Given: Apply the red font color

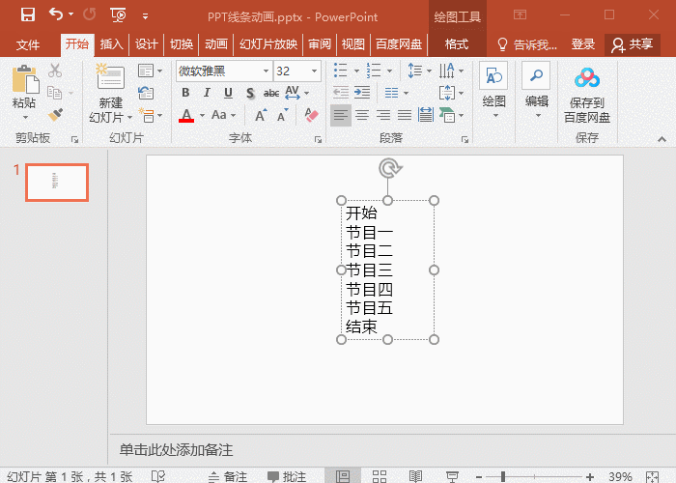Looking at the screenshot, I should pyautogui.click(x=186, y=116).
